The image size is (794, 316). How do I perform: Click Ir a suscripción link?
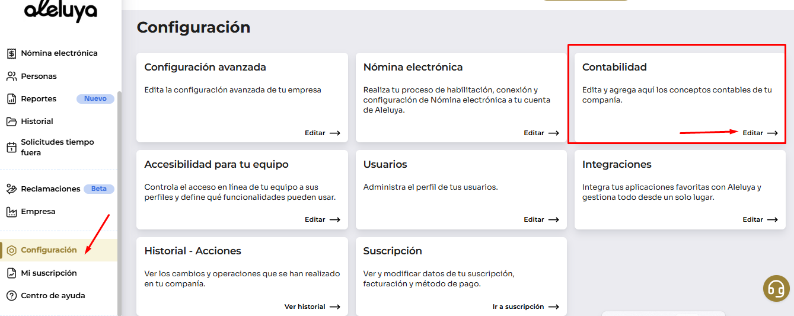tap(525, 307)
